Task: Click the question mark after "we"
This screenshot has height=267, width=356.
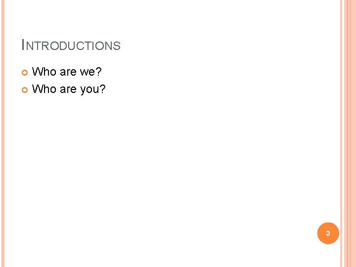Action: click(99, 72)
